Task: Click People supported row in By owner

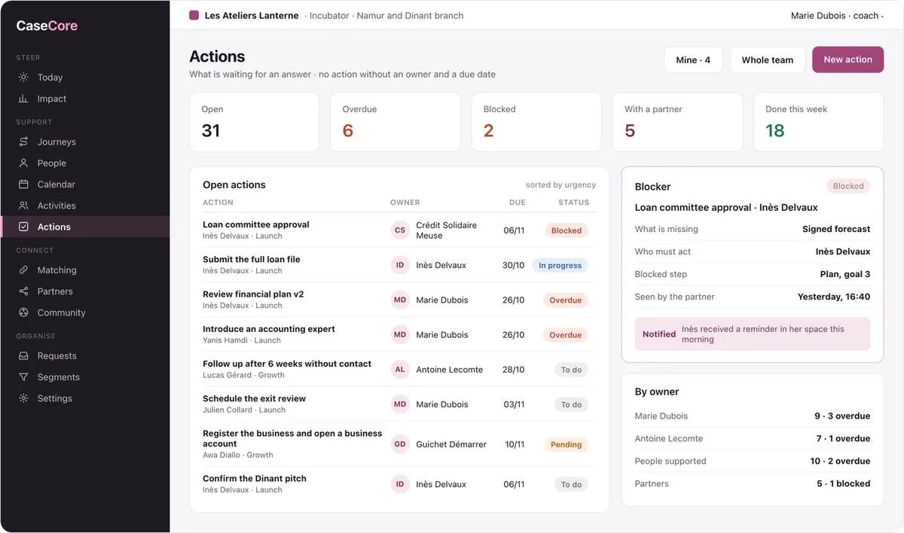Action: [x=753, y=461]
